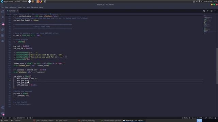The width and height of the screenshot is (218, 122).
Task: Open the File menu
Action: coord(2,7)
